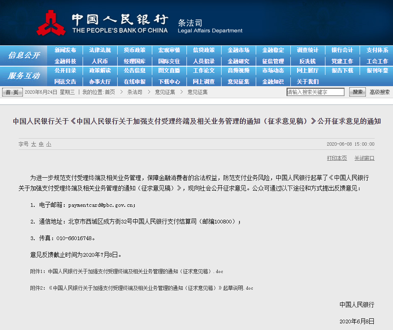The height and width of the screenshot is (330, 393).
Task: Select 征信管理 navigation item
Action: [x=273, y=61]
